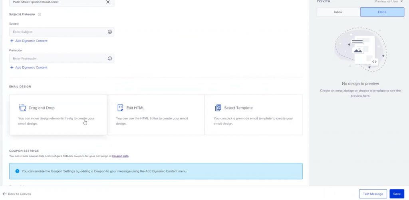Click the info icon in coupon banner

pos(17,171)
